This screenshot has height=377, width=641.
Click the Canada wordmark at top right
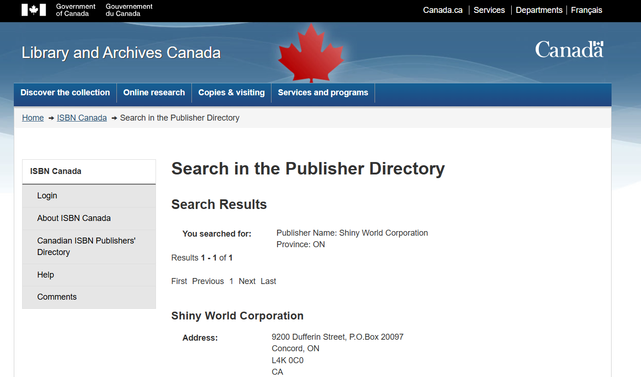[x=569, y=49]
